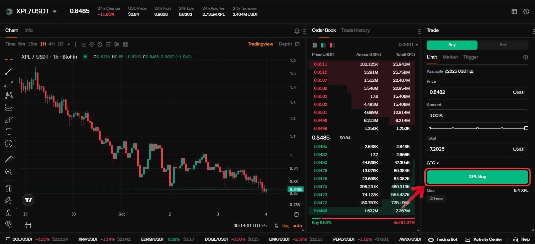Switch to the Trade History tab
535x244 pixels.
click(x=355, y=30)
